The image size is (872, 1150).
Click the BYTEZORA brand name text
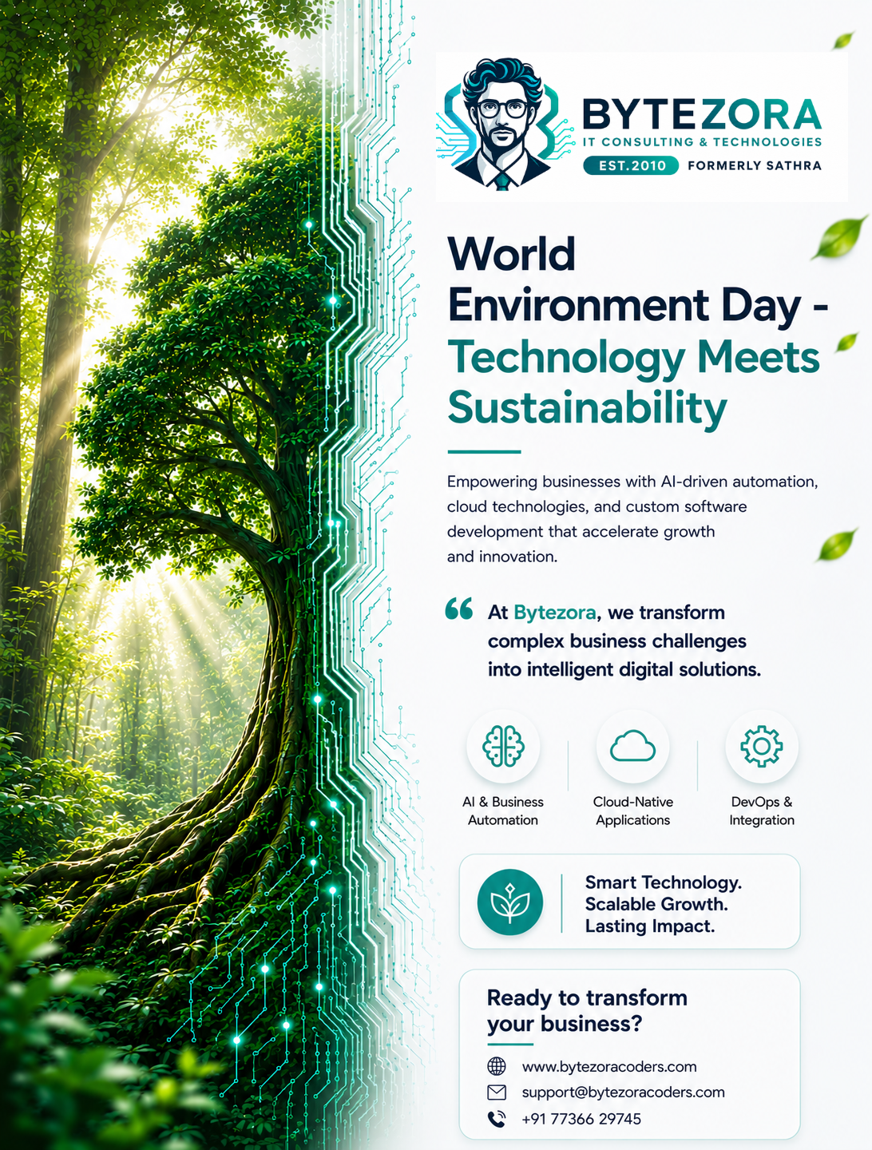(702, 115)
